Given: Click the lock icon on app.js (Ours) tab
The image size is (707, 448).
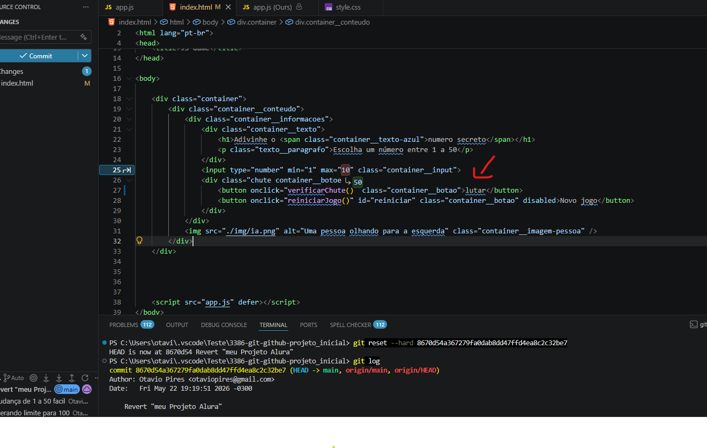Looking at the screenshot, I should [x=299, y=7].
